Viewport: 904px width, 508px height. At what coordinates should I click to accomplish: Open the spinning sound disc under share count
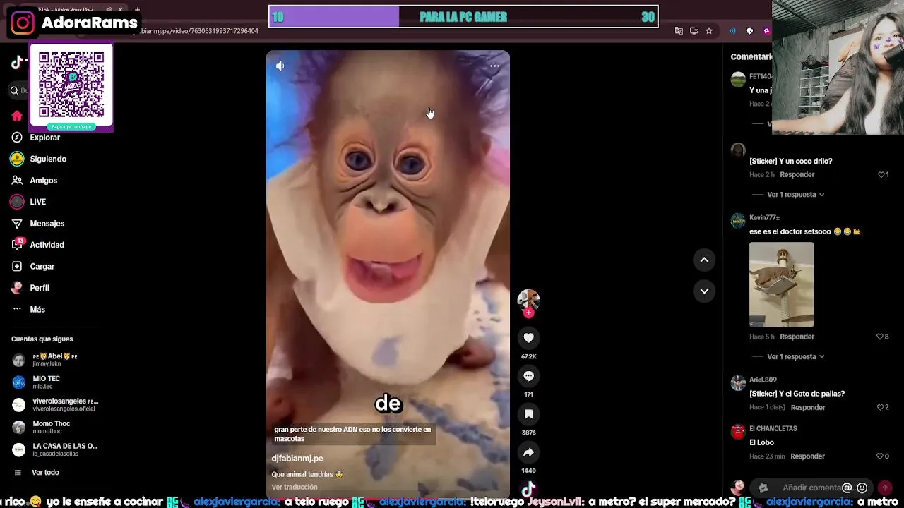pyautogui.click(x=528, y=489)
